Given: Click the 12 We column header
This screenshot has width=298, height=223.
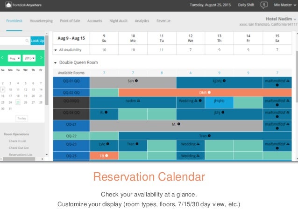Looking at the screenshot, I should [x=191, y=38].
